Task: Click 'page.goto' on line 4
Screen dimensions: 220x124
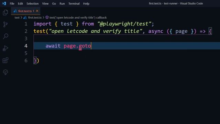Action: tap(77, 46)
